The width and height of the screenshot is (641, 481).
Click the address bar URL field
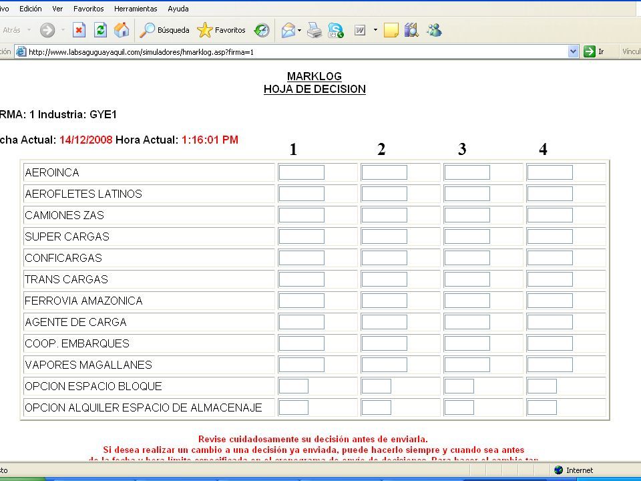click(x=298, y=52)
